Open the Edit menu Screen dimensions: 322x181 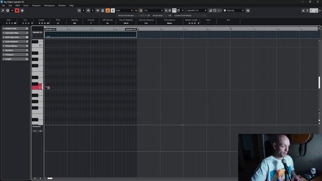(10, 6)
